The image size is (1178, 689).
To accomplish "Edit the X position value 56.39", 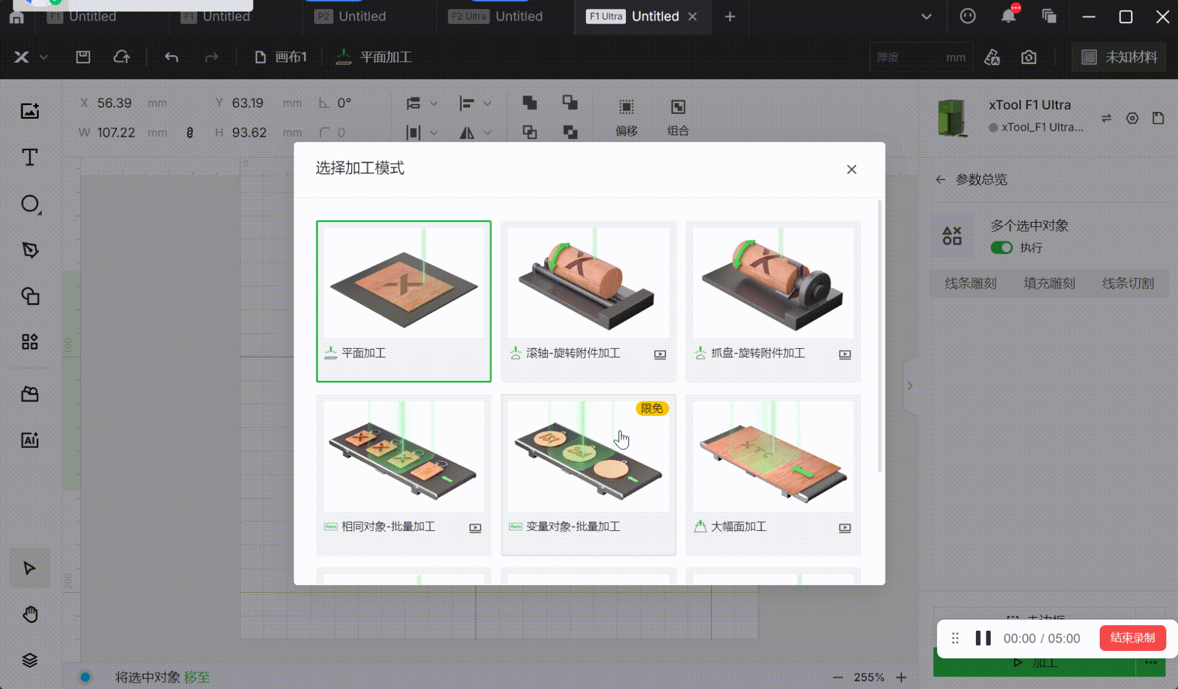I will pos(115,103).
